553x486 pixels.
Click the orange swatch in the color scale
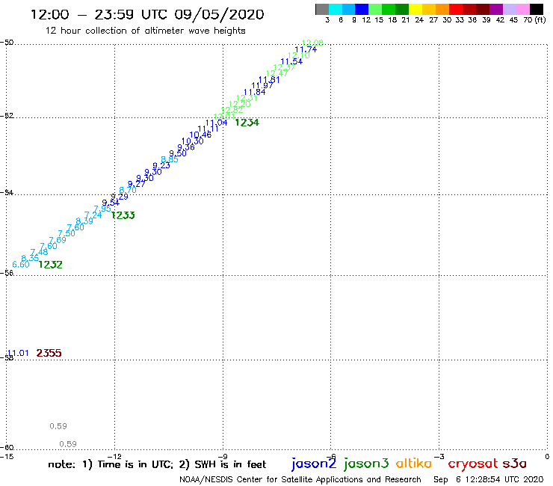[x=442, y=9]
